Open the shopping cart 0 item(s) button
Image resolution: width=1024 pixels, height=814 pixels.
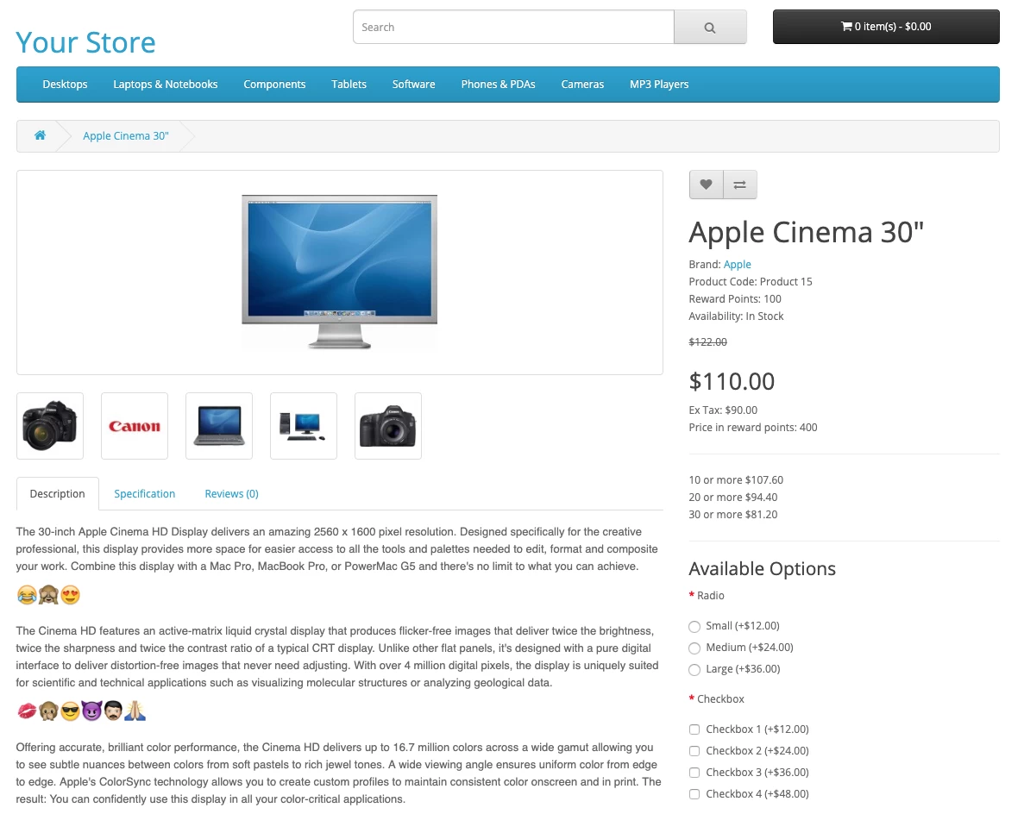[886, 27]
